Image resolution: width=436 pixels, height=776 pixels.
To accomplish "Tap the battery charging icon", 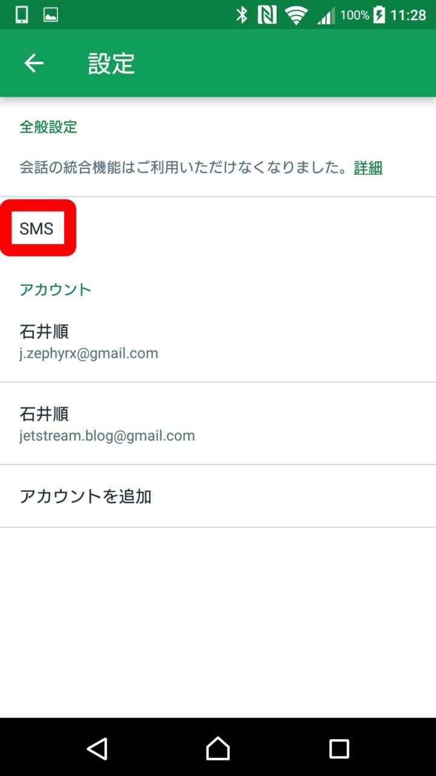I will pyautogui.click(x=379, y=15).
